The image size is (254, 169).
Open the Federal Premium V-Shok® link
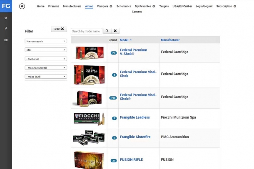134,52
